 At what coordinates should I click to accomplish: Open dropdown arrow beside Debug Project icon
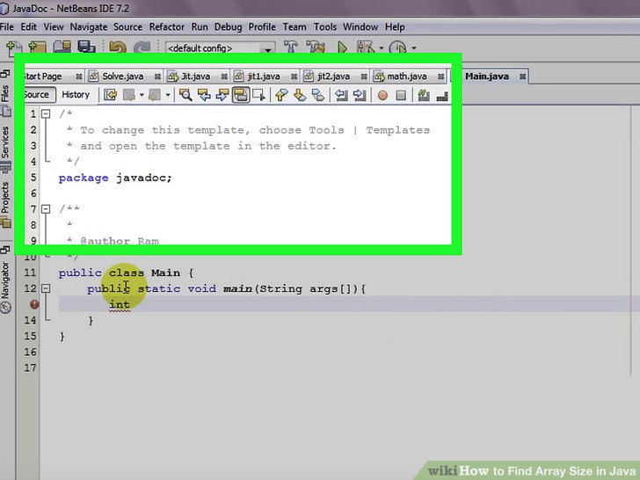click(x=382, y=47)
